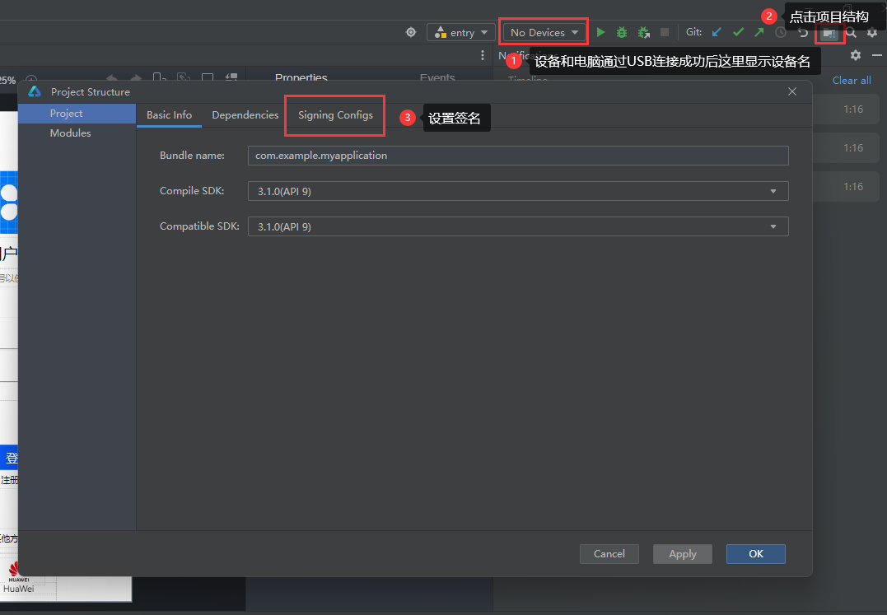The width and height of the screenshot is (887, 615).
Task: Expand the Compile SDK combo box
Action: [518, 191]
